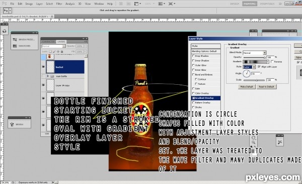The width and height of the screenshot is (302, 184).
Task: Click the Make Default button
Action: [247, 87]
